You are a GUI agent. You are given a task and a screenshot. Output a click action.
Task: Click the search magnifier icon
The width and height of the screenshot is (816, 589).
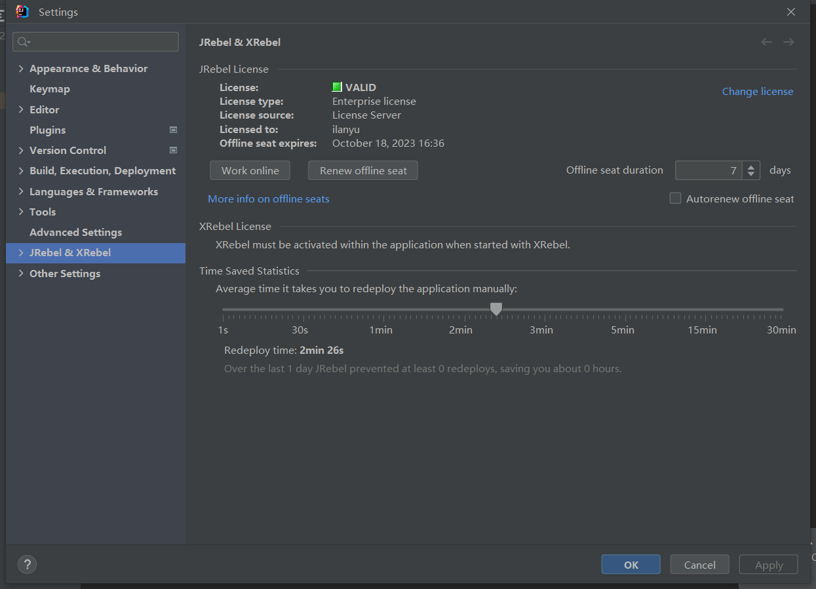[x=23, y=42]
